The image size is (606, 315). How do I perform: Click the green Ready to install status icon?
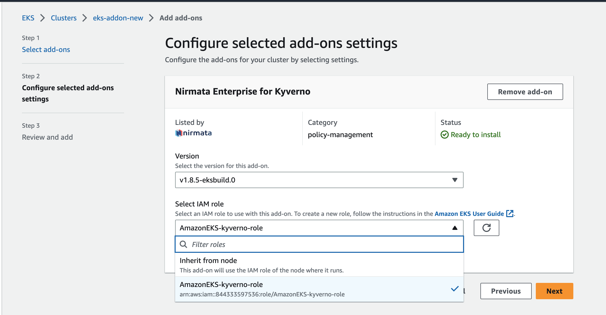444,135
